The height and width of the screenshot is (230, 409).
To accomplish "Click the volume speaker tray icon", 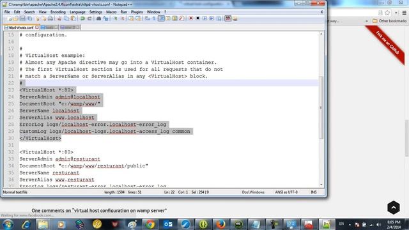I will [379, 225].
